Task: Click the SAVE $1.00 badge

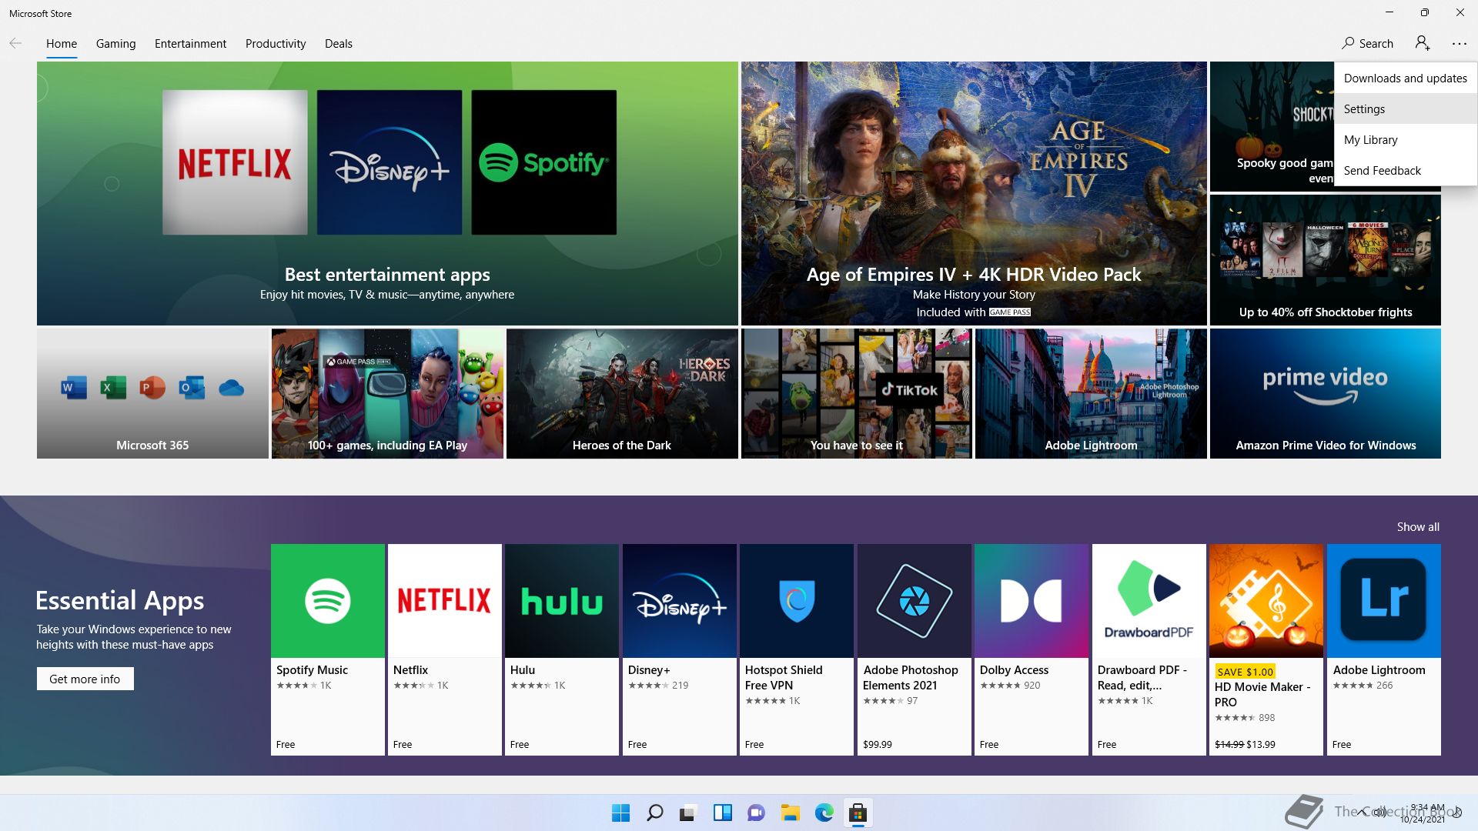Action: pos(1245,672)
